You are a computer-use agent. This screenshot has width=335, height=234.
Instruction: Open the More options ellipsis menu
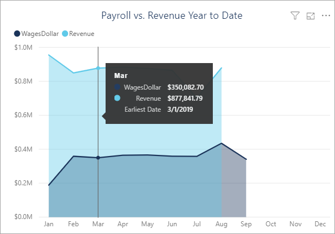[324, 16]
